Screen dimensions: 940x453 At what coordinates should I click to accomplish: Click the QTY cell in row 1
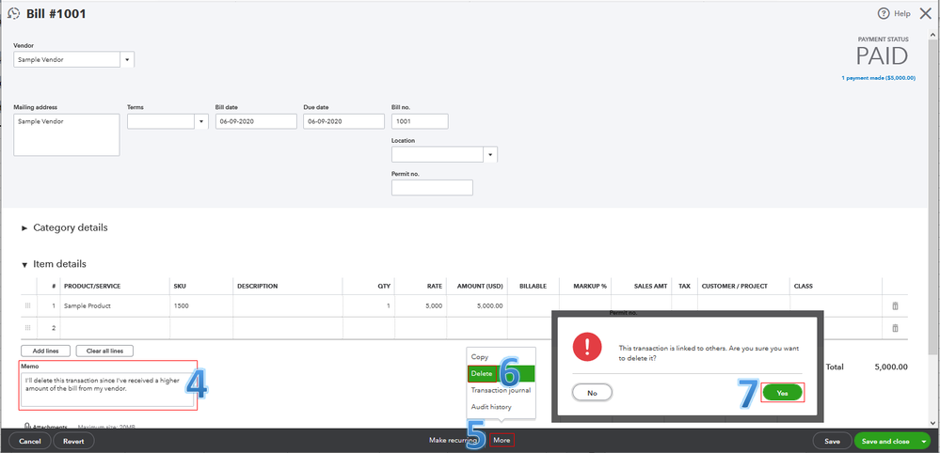pyautogui.click(x=368, y=305)
